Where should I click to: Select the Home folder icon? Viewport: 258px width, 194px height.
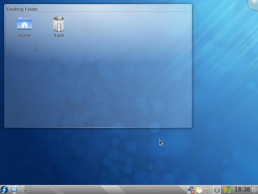(25, 23)
